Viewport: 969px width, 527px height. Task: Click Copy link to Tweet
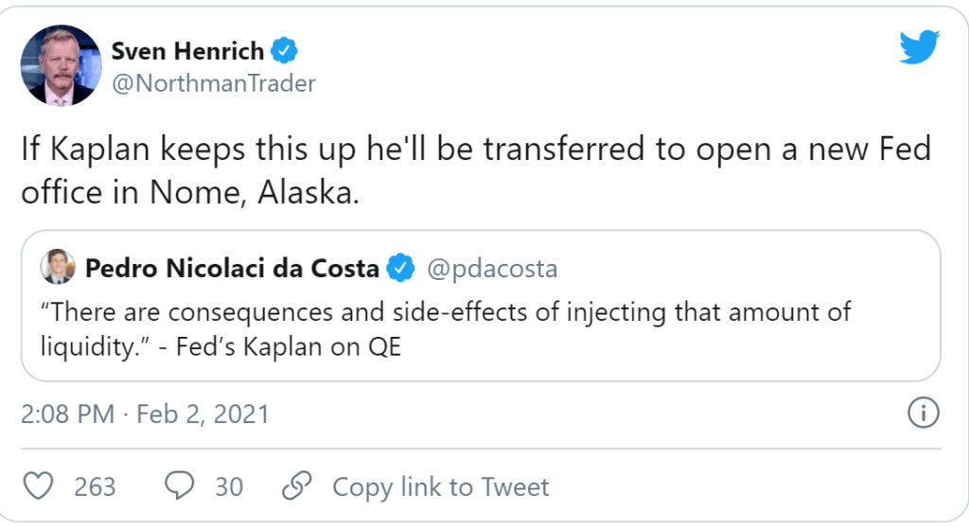pos(440,486)
